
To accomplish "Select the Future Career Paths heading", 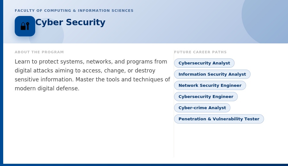I will [x=200, y=52].
